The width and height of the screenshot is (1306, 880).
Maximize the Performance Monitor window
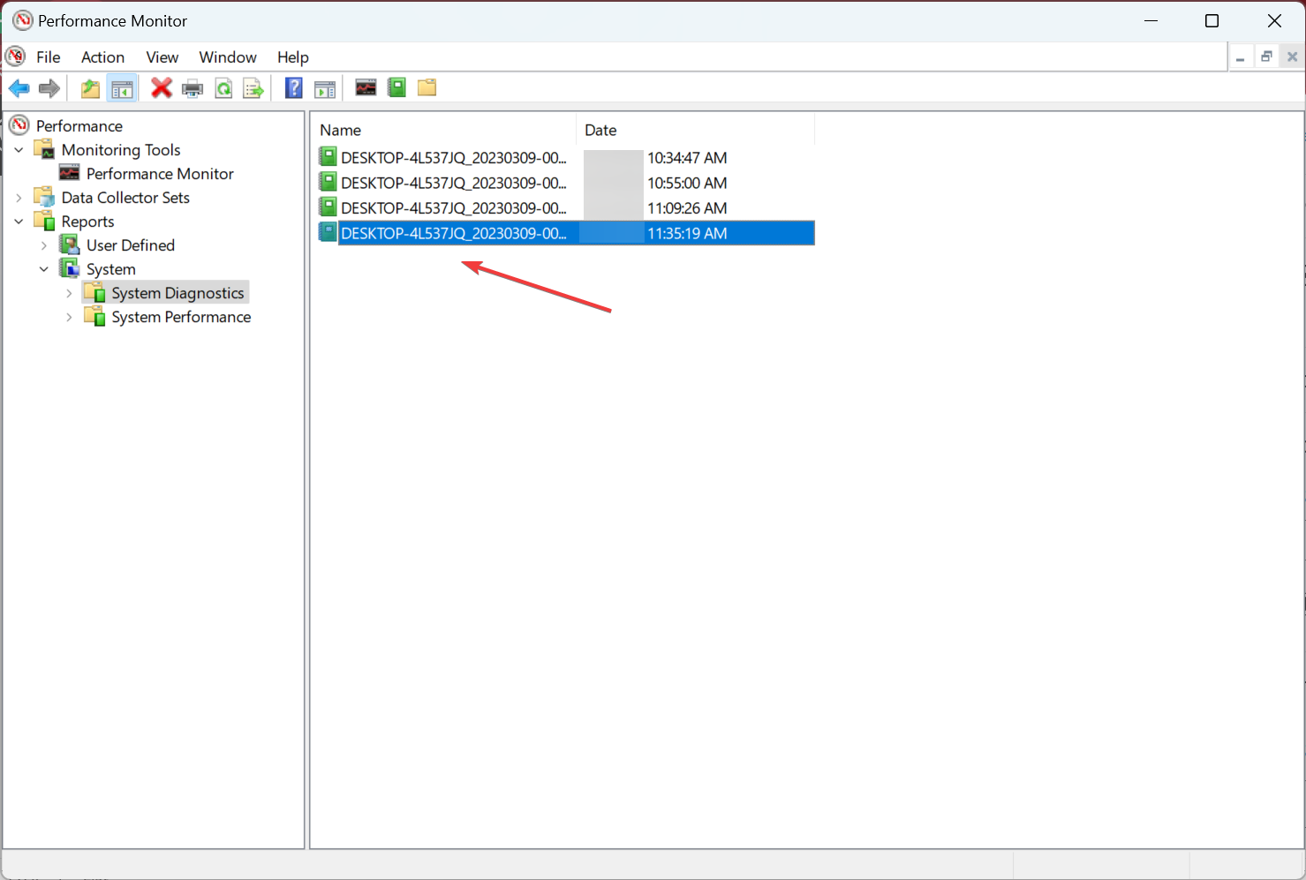pos(1212,20)
